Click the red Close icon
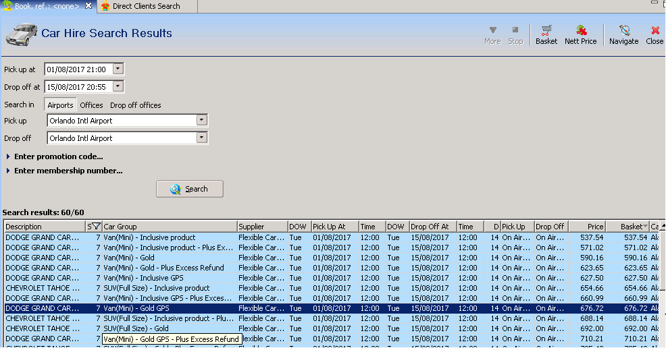The width and height of the screenshot is (666, 348). click(x=655, y=34)
